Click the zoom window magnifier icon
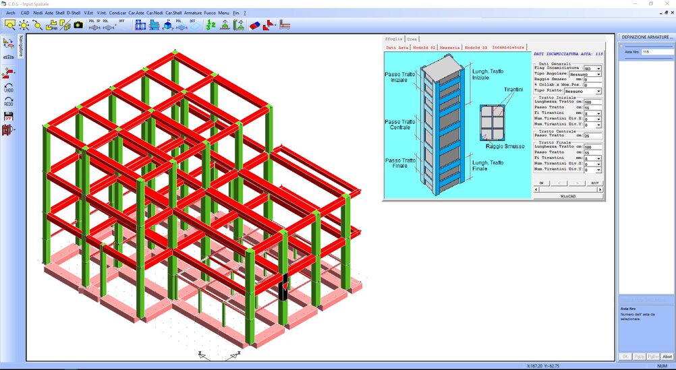Viewport: 676px width, 370px height. pos(10,25)
